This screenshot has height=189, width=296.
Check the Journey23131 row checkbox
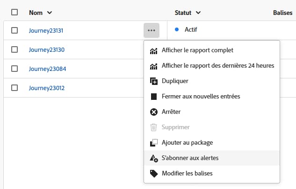click(x=14, y=30)
